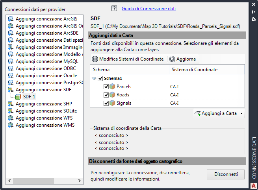Uncheck the Roads layer checkbox
The height and width of the screenshot is (190, 258).
(106, 95)
